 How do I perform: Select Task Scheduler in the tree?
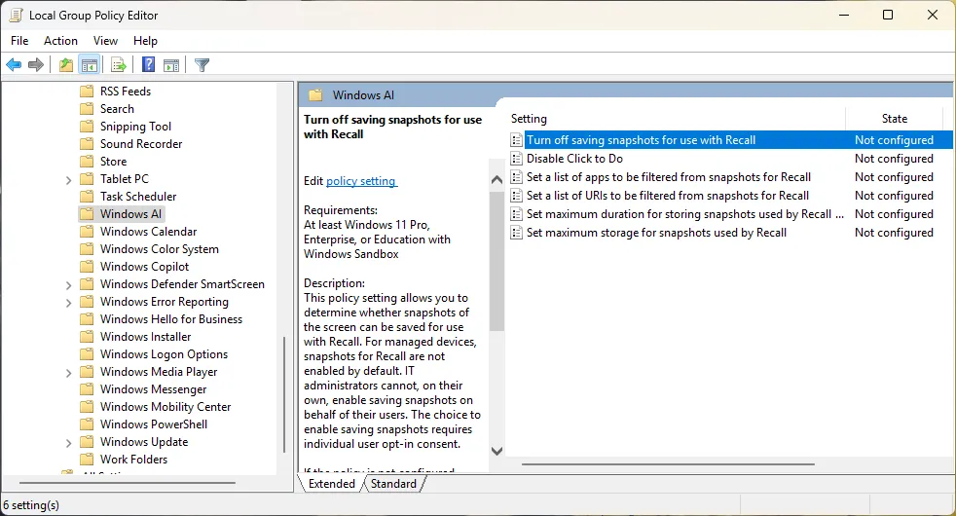click(138, 197)
